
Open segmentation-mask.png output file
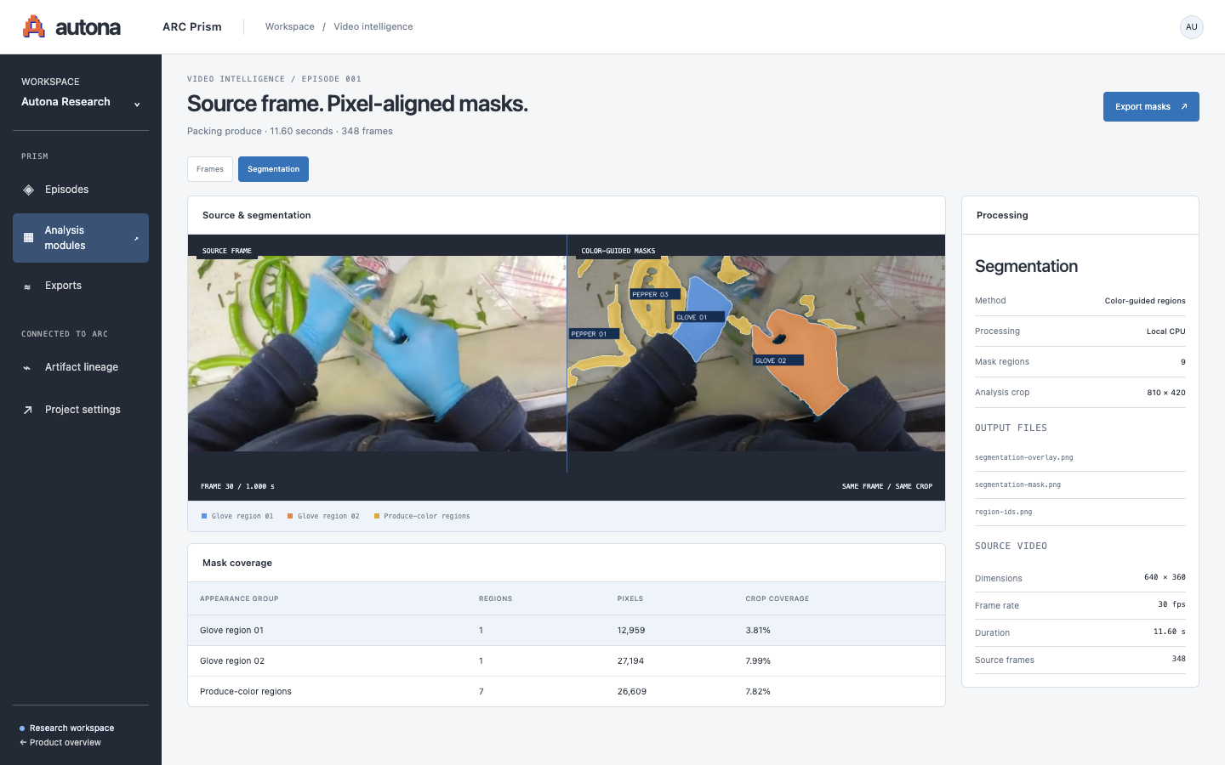tap(1017, 484)
